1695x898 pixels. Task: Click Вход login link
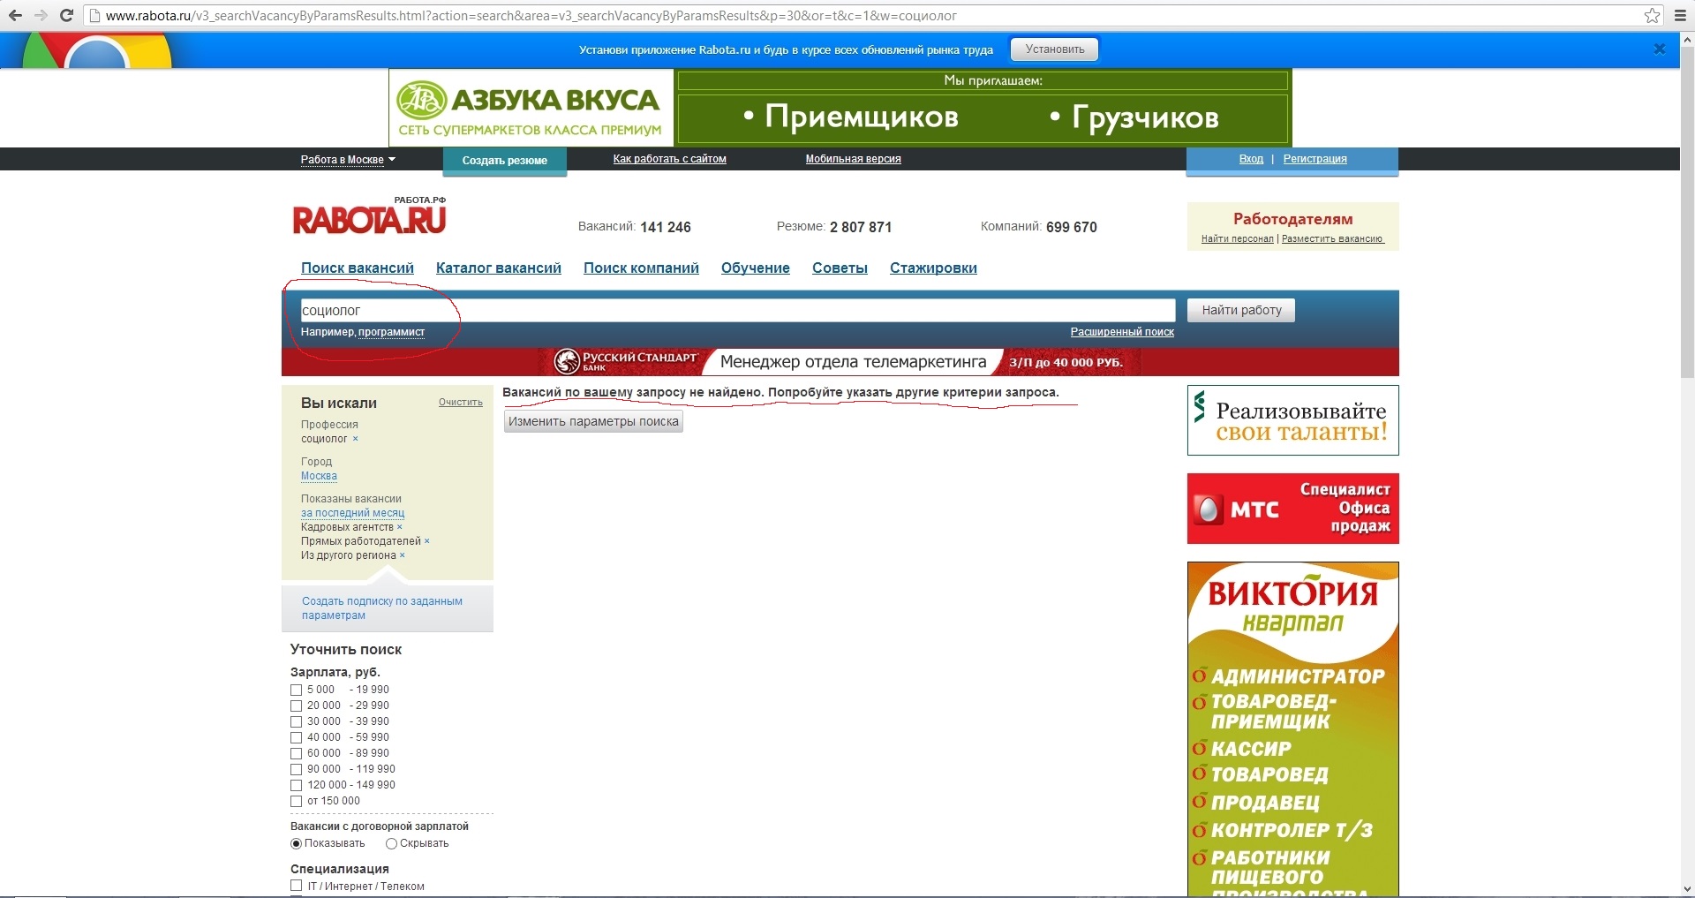[x=1251, y=159]
